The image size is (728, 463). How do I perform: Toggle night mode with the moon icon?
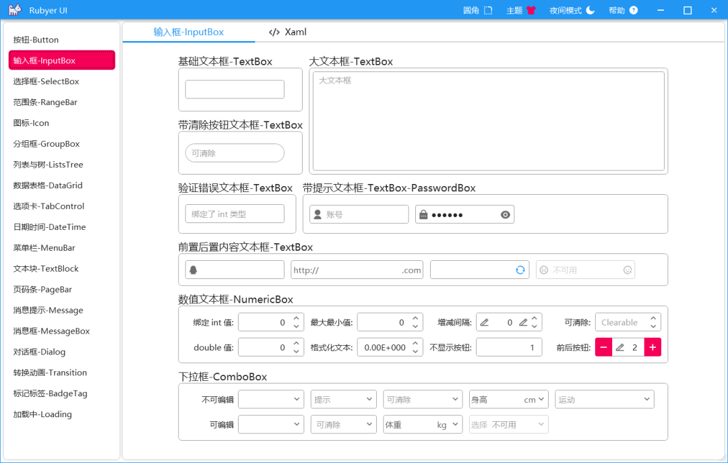[x=589, y=10]
